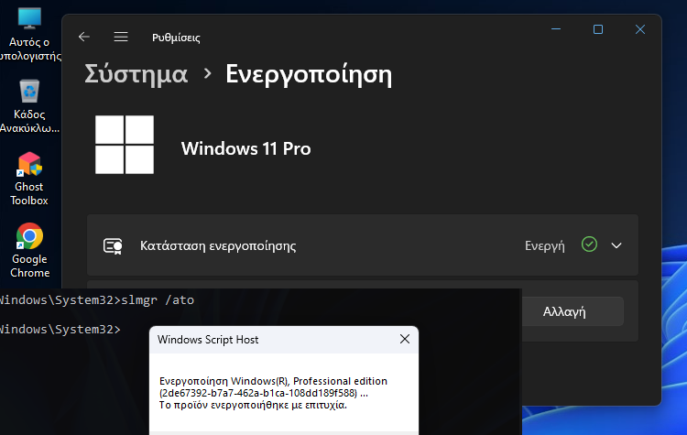Minimize the Settings window
The height and width of the screenshot is (435, 687).
556,29
